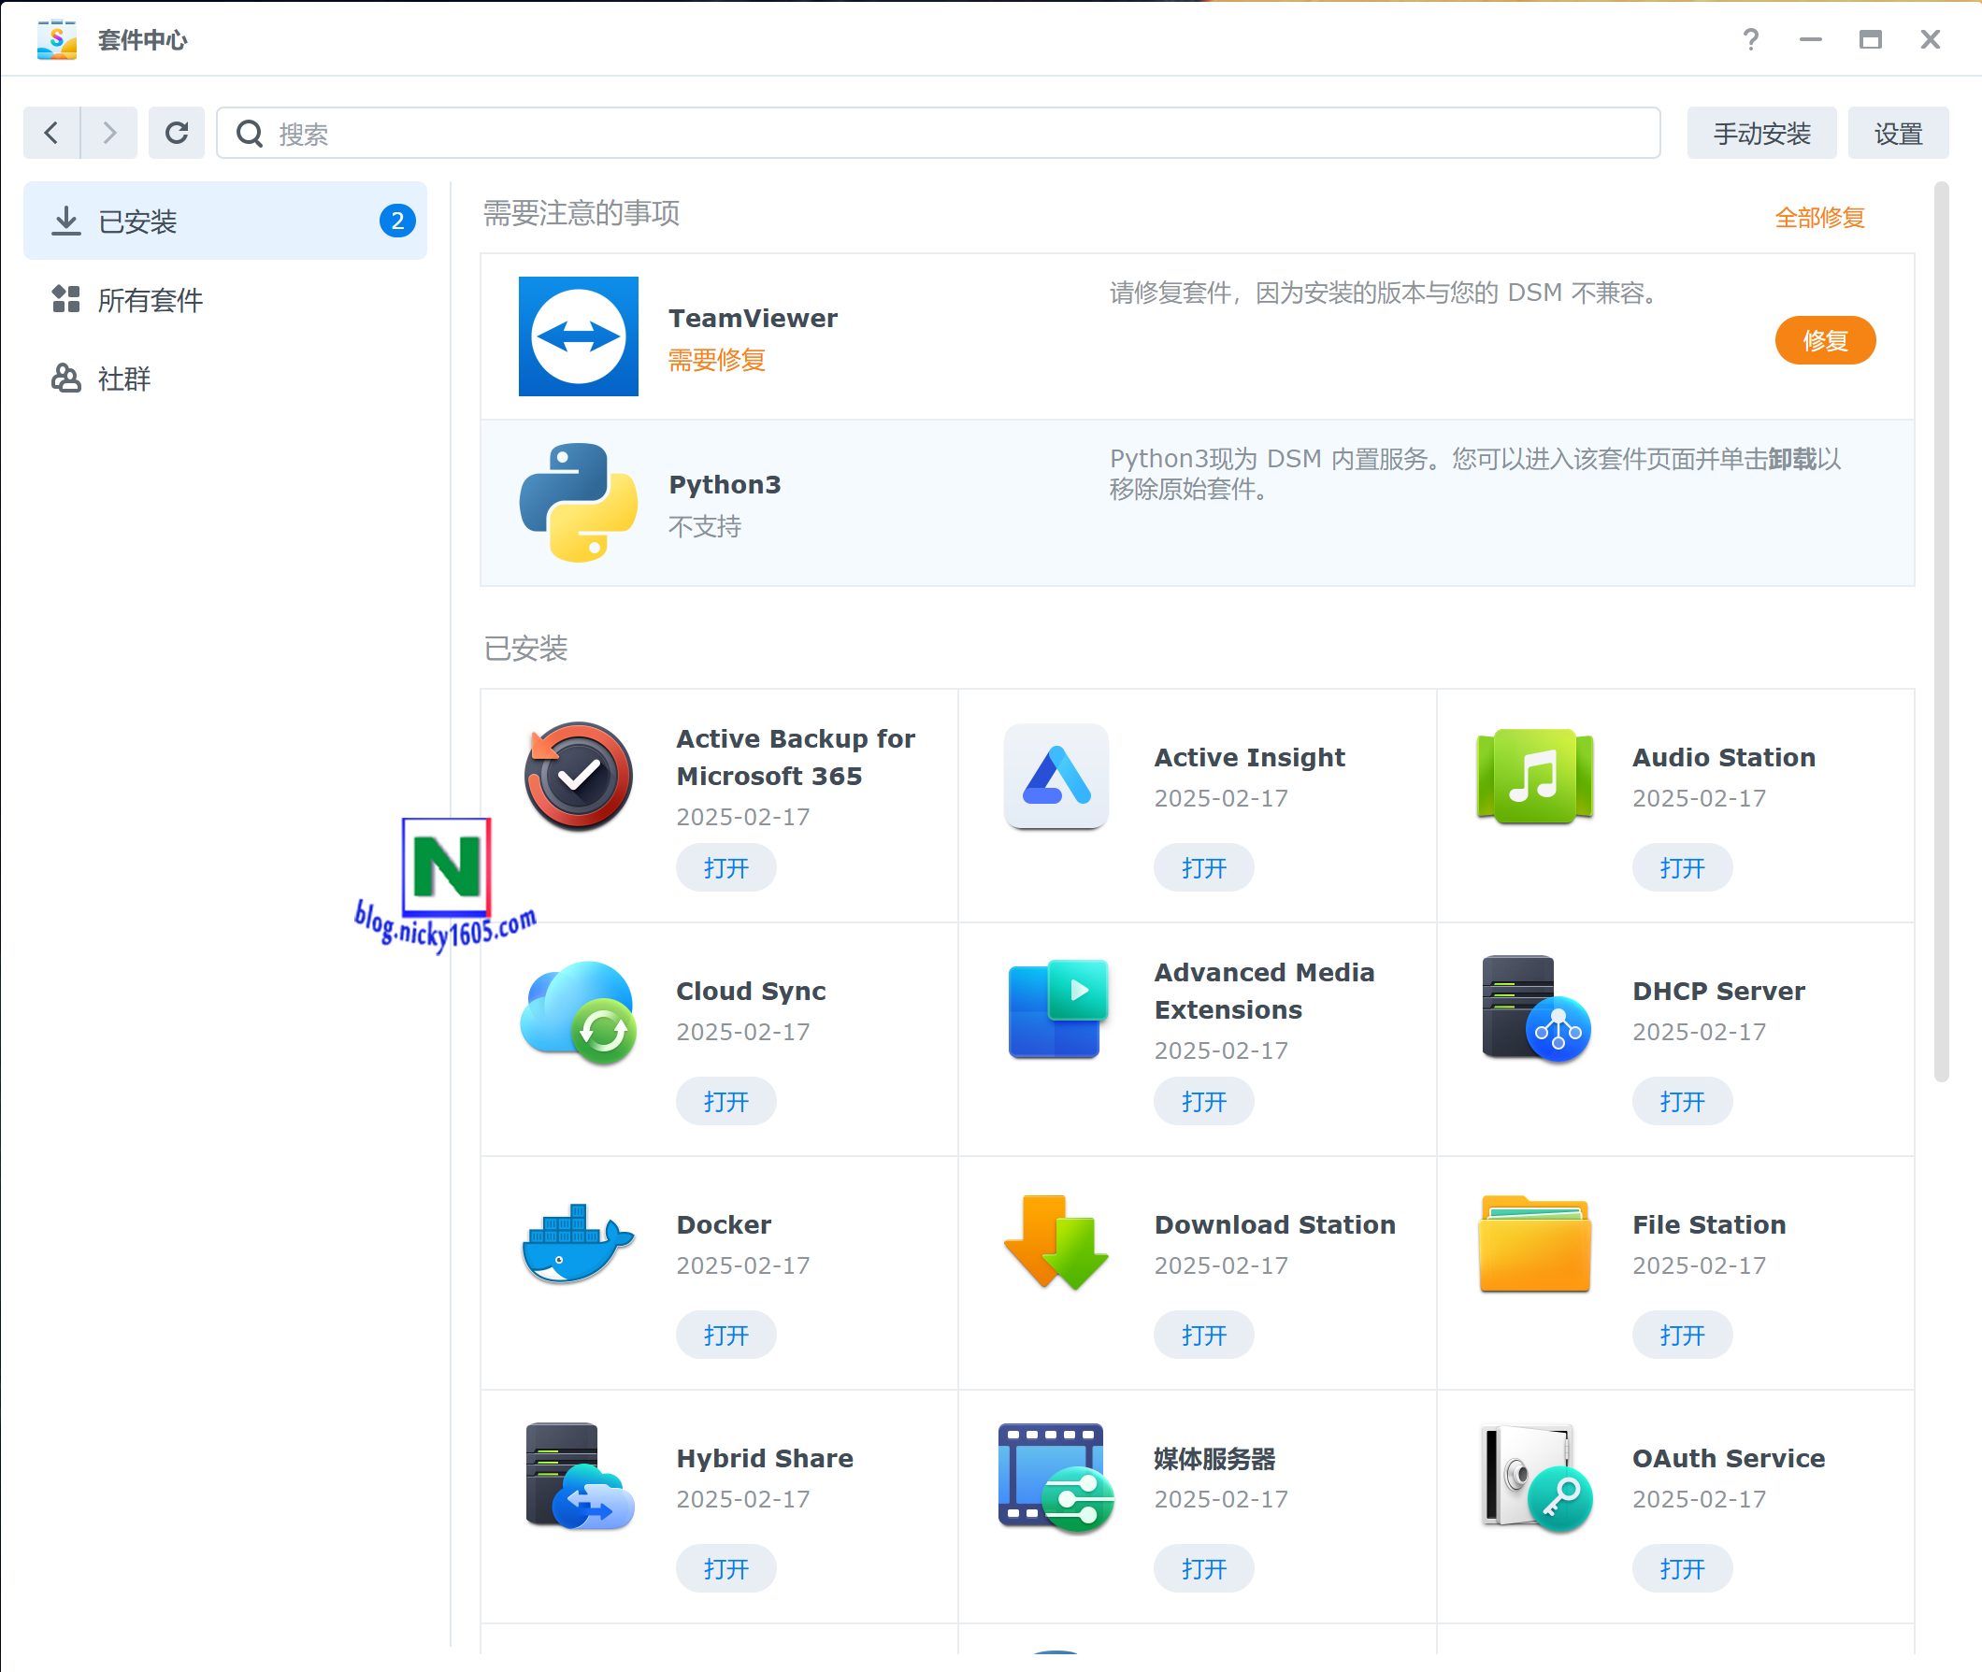The height and width of the screenshot is (1672, 1982).
Task: Click the orange 修复 button for TeamViewer
Action: [x=1825, y=340]
